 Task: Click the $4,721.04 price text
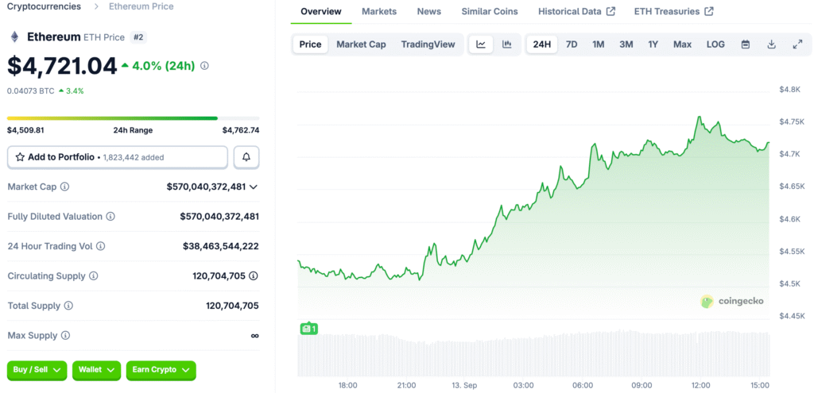(x=62, y=67)
